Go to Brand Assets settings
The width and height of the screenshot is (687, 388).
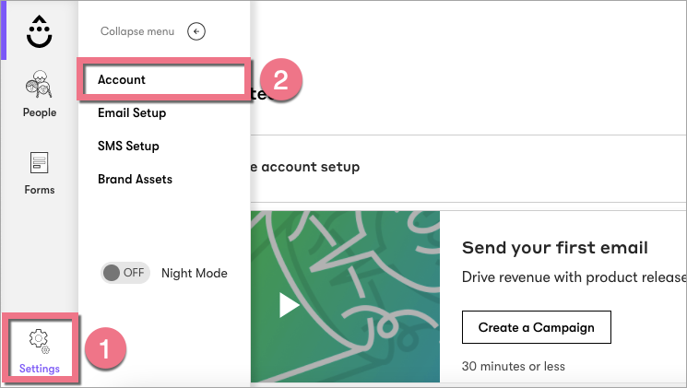coord(135,180)
